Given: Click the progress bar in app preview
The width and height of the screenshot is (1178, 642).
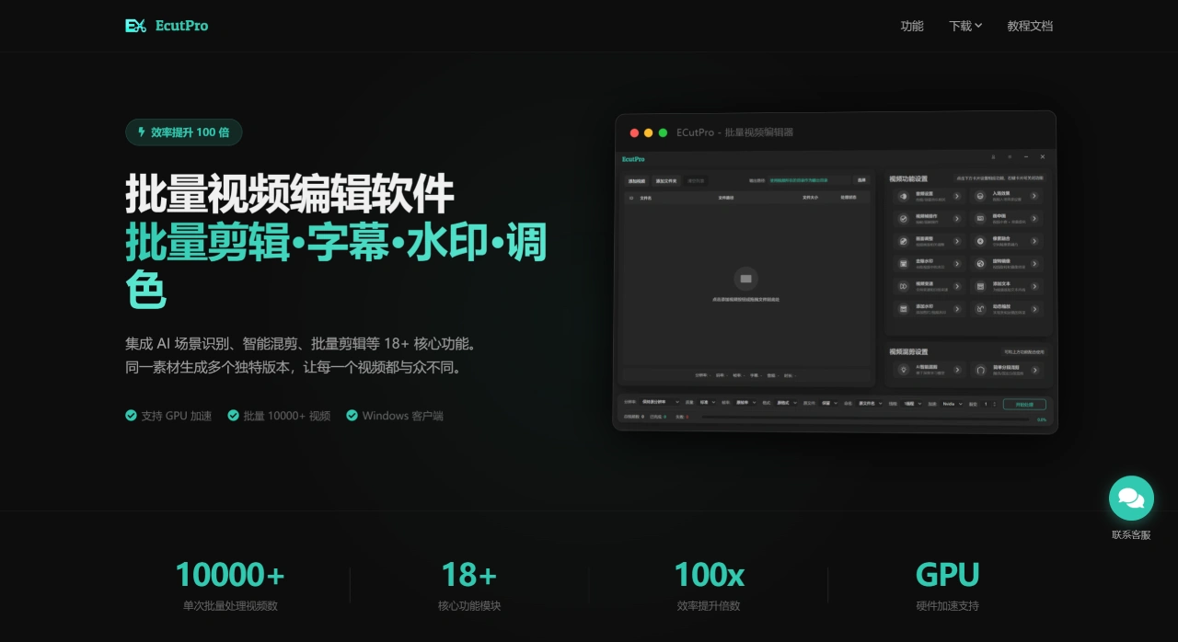Looking at the screenshot, I should tap(864, 418).
